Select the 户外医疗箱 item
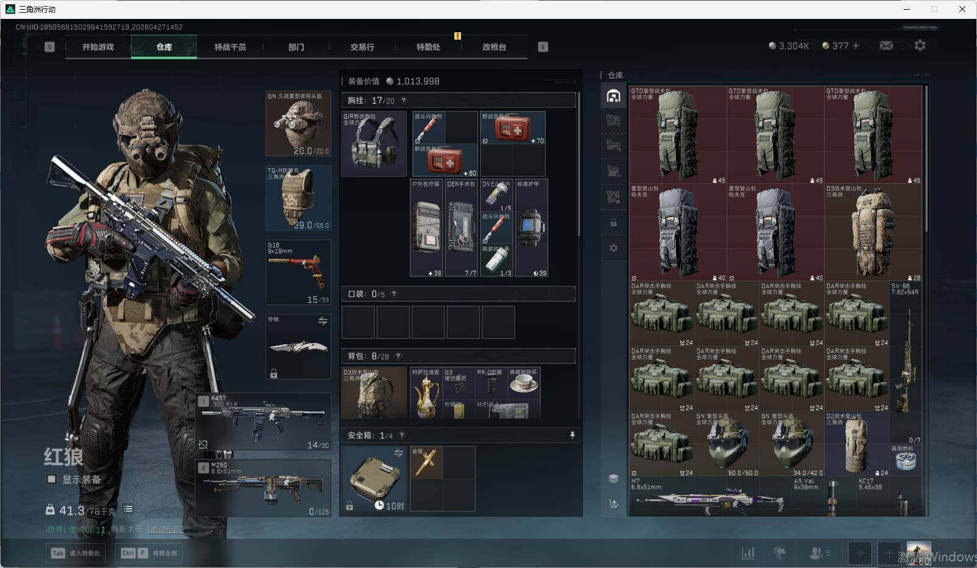This screenshot has width=977, height=568. click(426, 228)
